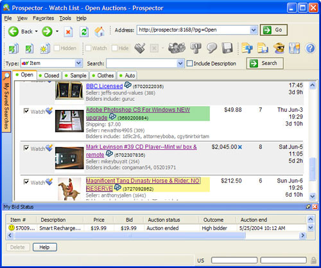Click the pin icon in My Bid Status header
Viewport: 321px width, 268px height.
click(308, 207)
